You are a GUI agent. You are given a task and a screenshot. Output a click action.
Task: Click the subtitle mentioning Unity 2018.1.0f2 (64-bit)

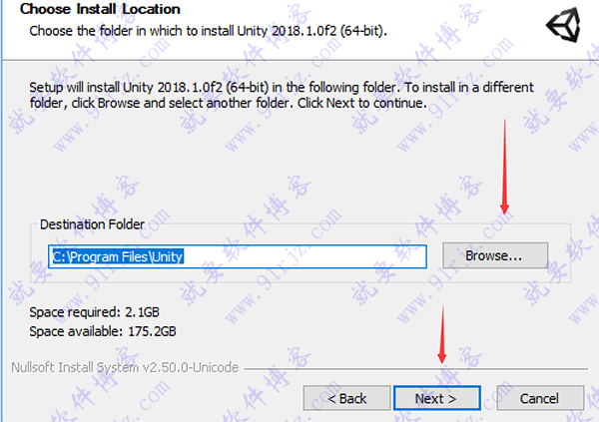click(209, 31)
